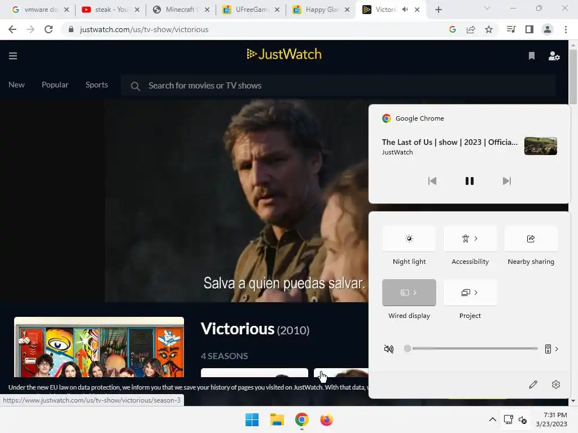Screen dimensions: 578x433
Task: Reload the JustWatch page
Action: point(49,29)
